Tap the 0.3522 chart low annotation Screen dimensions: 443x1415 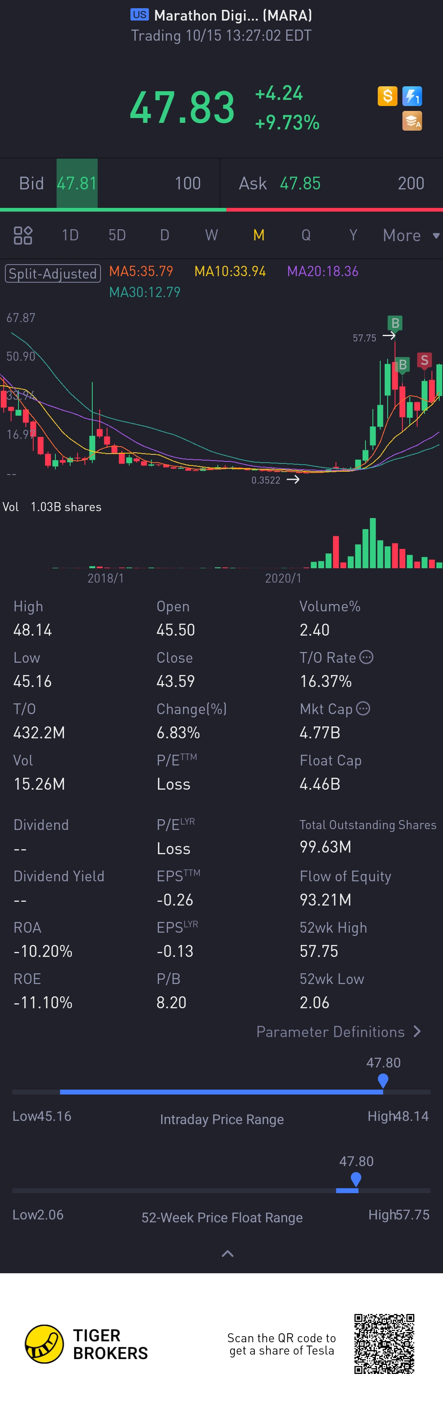265,480
